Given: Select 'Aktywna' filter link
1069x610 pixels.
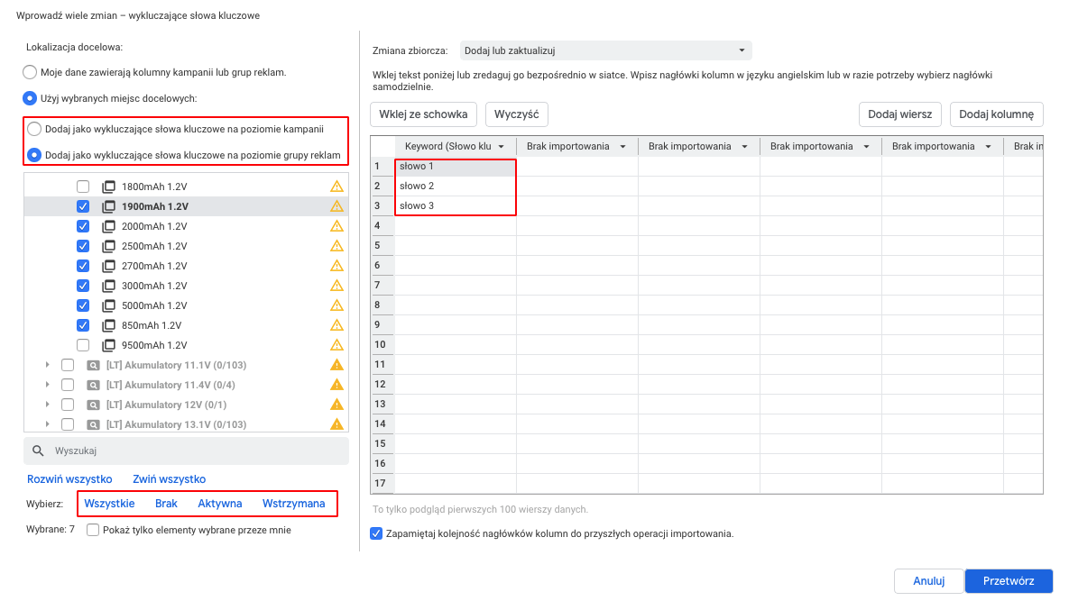Looking at the screenshot, I should tap(219, 504).
